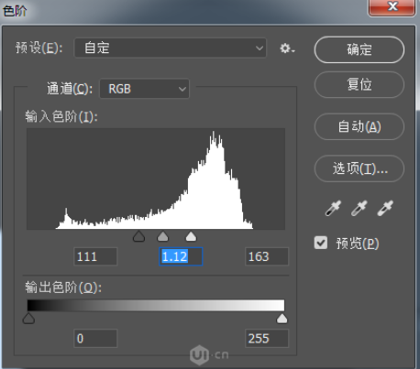This screenshot has height=369, width=420.
Task: Click the output gradient bar
Action: [x=156, y=305]
